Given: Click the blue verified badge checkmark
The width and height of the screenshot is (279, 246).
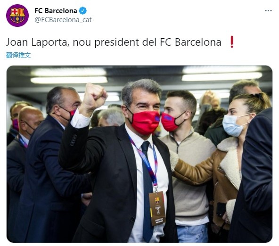Looking at the screenshot, I should [82, 11].
